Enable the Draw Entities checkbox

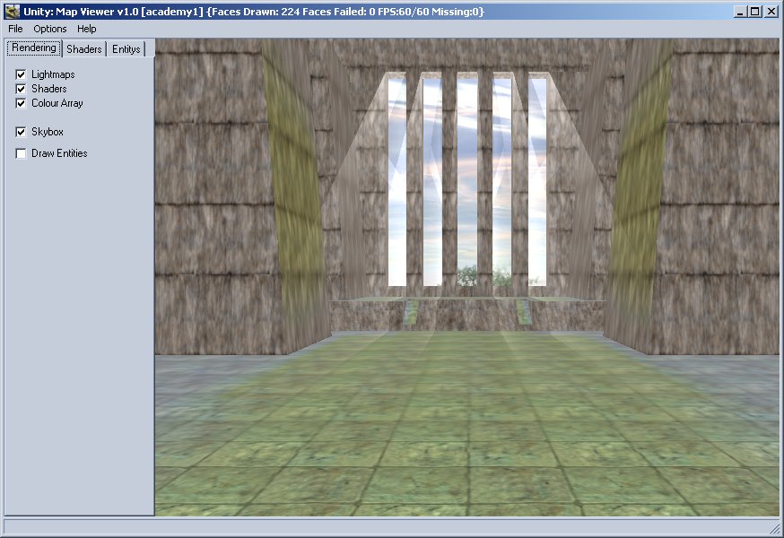pyautogui.click(x=22, y=153)
